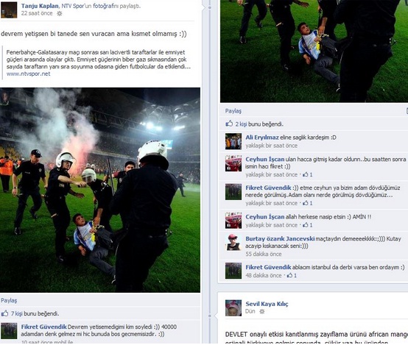The image size is (408, 345).
Task: Open Fikret Güvendik's name in Dewrem comment
Action: click(43, 327)
